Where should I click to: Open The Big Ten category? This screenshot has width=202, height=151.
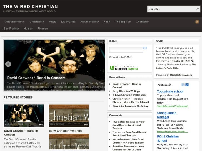pyautogui.click(x=123, y=22)
